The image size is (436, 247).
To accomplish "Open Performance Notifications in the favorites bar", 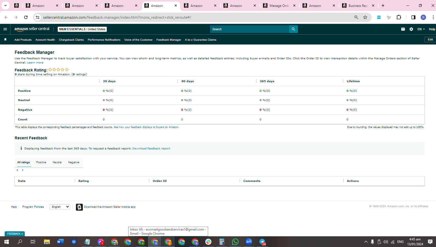I will (104, 40).
